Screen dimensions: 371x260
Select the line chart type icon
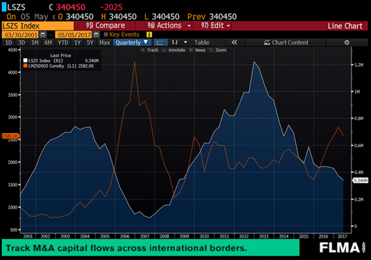click(160, 42)
